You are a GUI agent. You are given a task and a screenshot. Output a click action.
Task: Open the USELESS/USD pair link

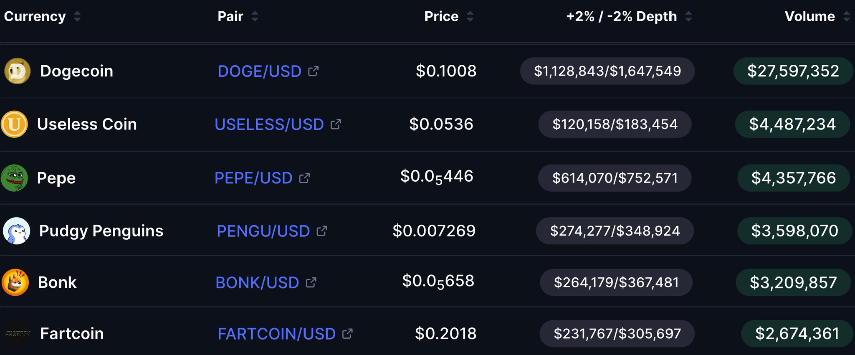[x=269, y=124]
